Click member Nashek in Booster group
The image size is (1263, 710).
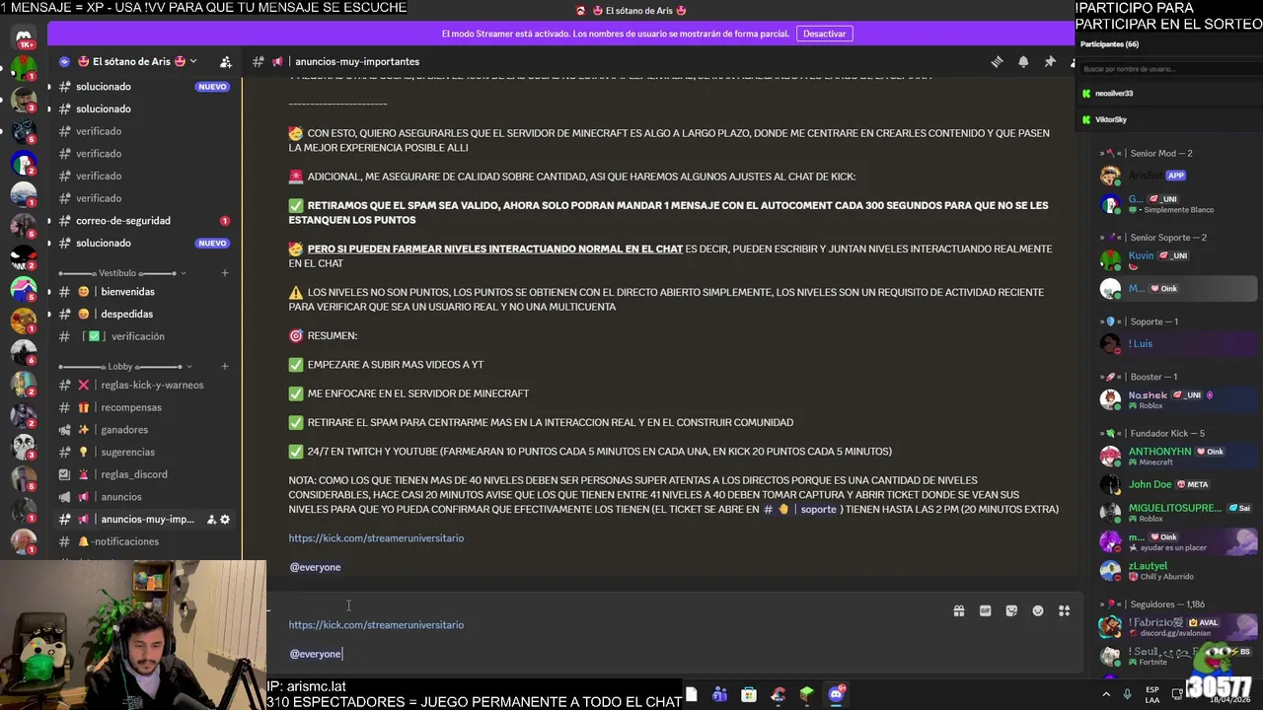1178,399
